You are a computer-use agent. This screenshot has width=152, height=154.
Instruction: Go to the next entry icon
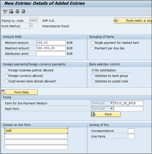coord(23,11)
